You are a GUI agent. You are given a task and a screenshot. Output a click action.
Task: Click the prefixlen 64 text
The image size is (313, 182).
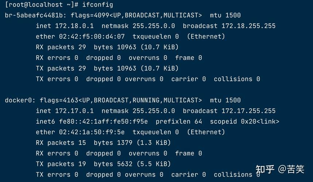(179, 122)
